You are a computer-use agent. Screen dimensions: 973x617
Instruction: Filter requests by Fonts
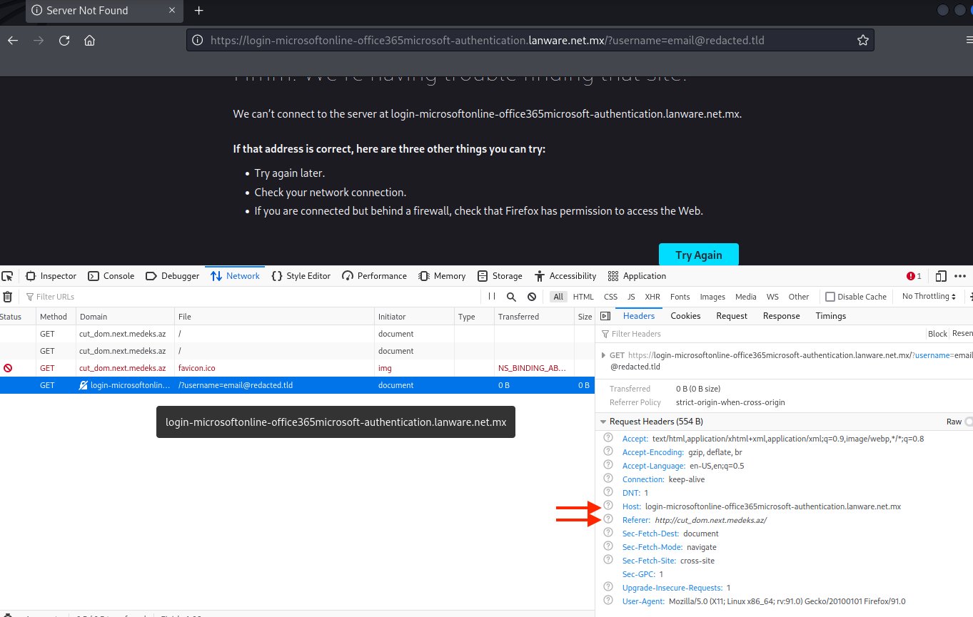point(680,297)
